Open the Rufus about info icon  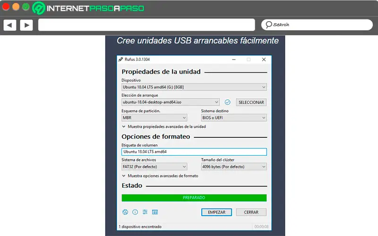tap(135, 212)
